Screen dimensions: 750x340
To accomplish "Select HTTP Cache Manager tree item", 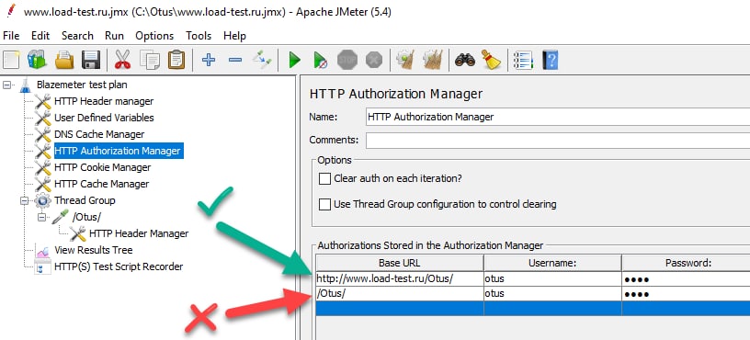I will click(x=101, y=184).
